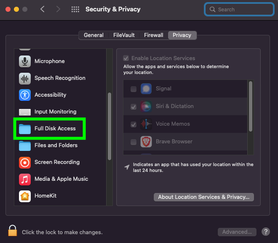The image size is (278, 243).
Task: Open Input Monitoring keyboard icon
Action: click(25, 112)
